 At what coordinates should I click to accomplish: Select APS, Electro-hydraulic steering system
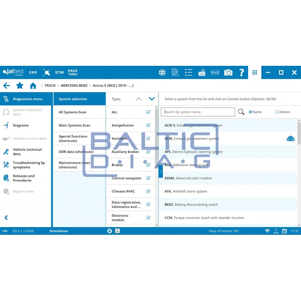(x=228, y=152)
